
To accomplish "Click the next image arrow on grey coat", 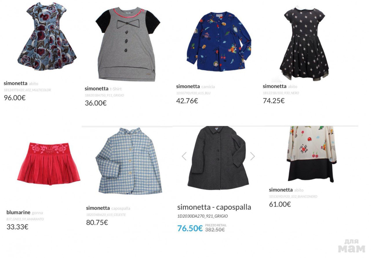I will pyautogui.click(x=252, y=156).
